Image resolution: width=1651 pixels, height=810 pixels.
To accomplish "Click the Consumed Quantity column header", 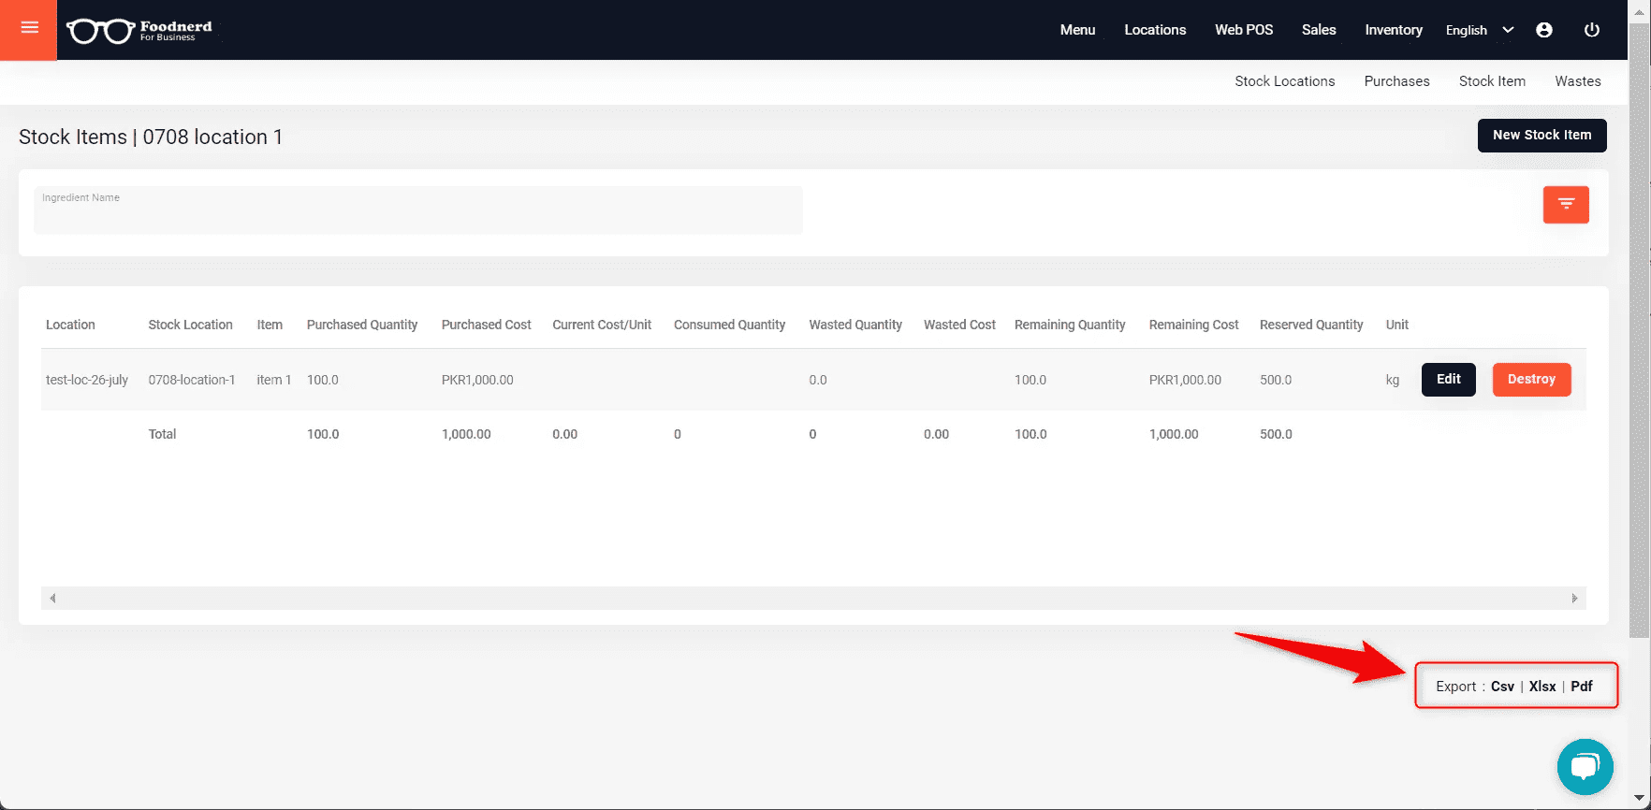I will (729, 325).
